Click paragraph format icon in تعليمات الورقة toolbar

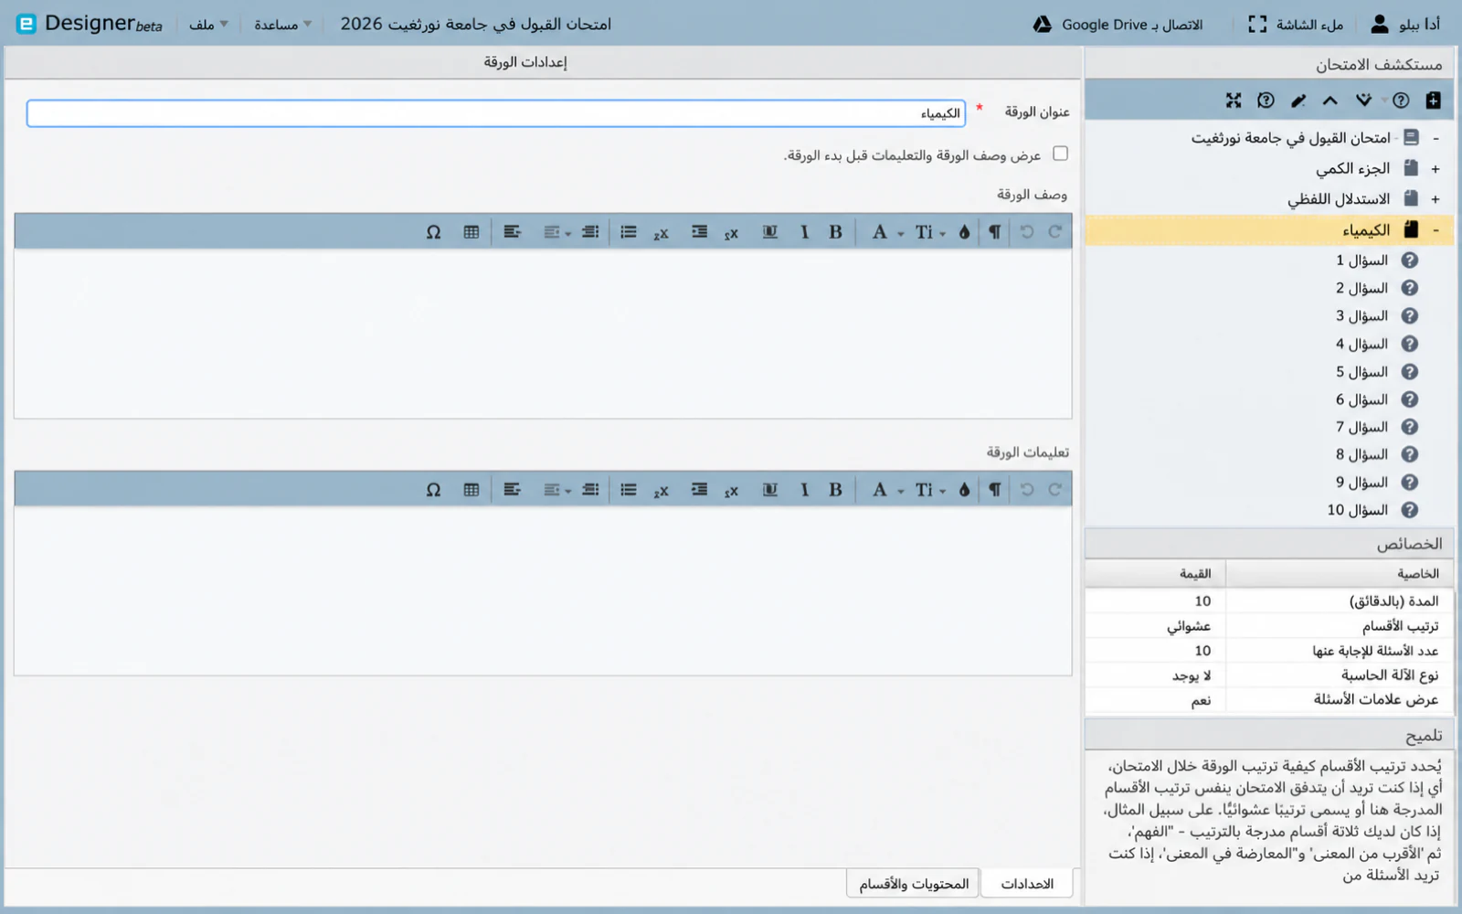pos(994,490)
